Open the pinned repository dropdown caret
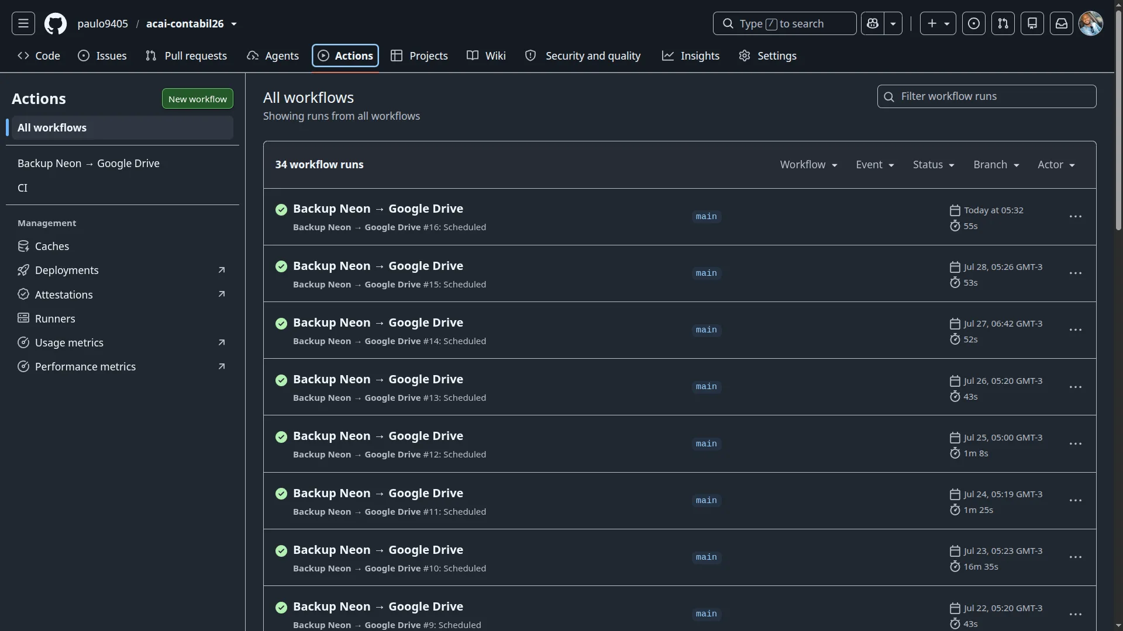1123x631 pixels. tap(234, 24)
